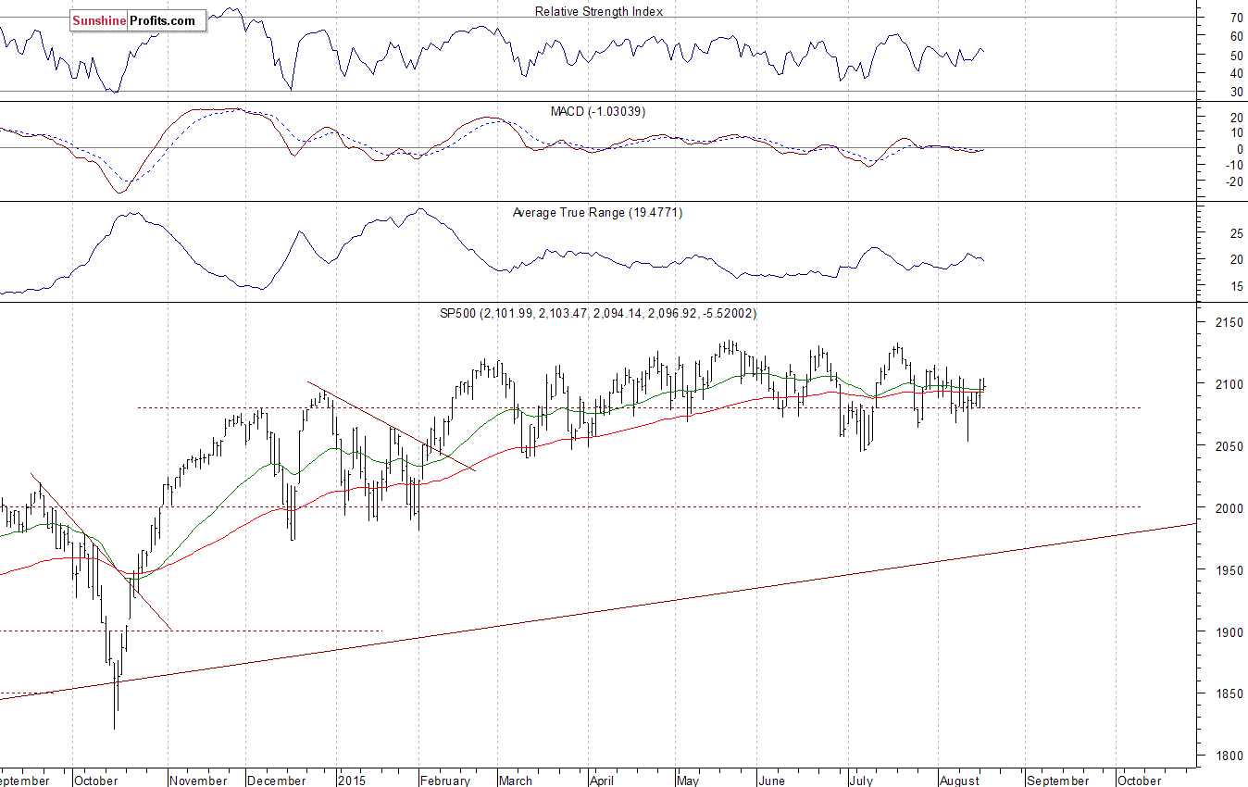Click the SunshineProfits.com logo
Image resolution: width=1248 pixels, height=787 pixels.
(138, 19)
